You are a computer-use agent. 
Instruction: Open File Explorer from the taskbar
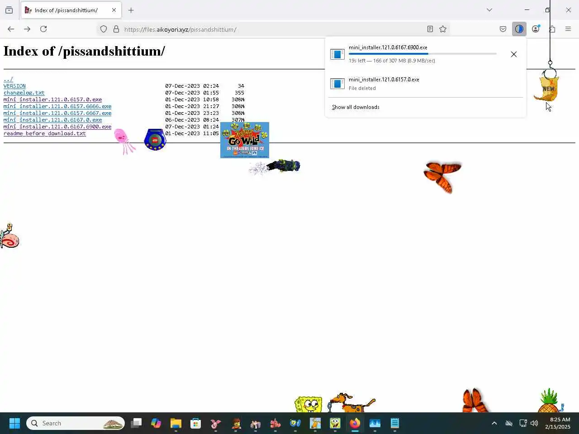176,423
